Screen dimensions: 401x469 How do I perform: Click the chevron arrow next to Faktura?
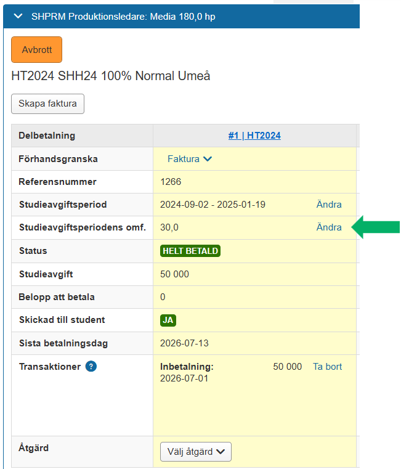[x=208, y=159]
